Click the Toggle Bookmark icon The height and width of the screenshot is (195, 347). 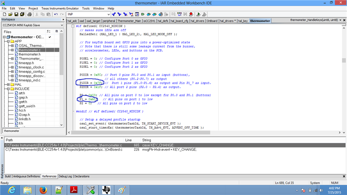pos(143,14)
